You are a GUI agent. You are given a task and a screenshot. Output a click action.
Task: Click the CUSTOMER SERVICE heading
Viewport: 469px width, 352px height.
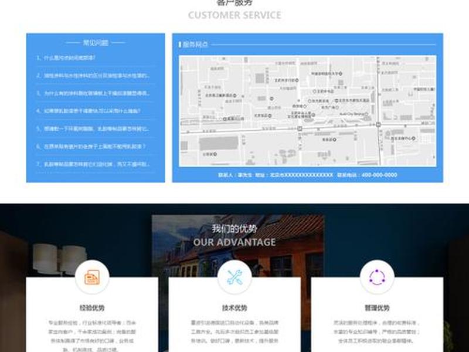coord(235,15)
